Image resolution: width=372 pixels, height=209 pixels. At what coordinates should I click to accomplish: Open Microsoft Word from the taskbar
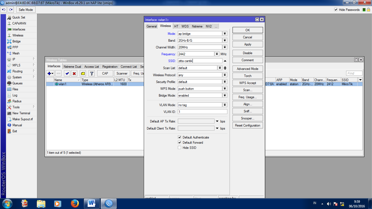[92, 204]
